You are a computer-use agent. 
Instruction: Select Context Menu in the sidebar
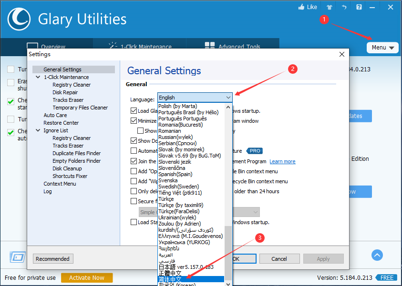60,184
